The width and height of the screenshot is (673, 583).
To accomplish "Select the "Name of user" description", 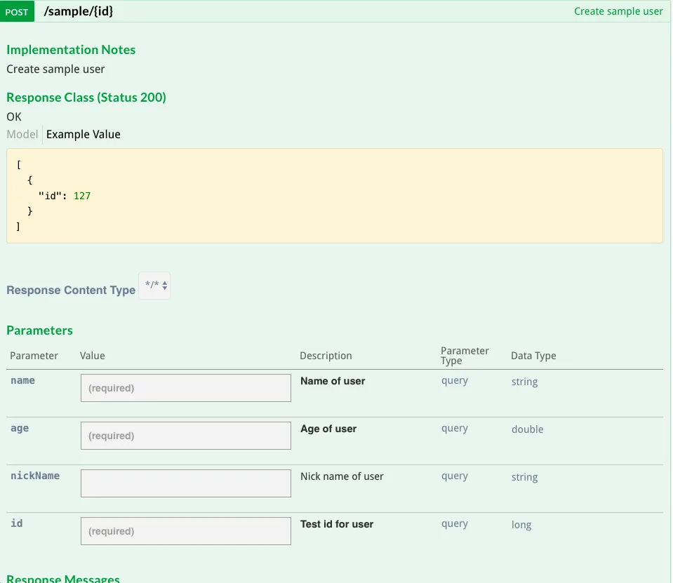I will (x=333, y=381).
